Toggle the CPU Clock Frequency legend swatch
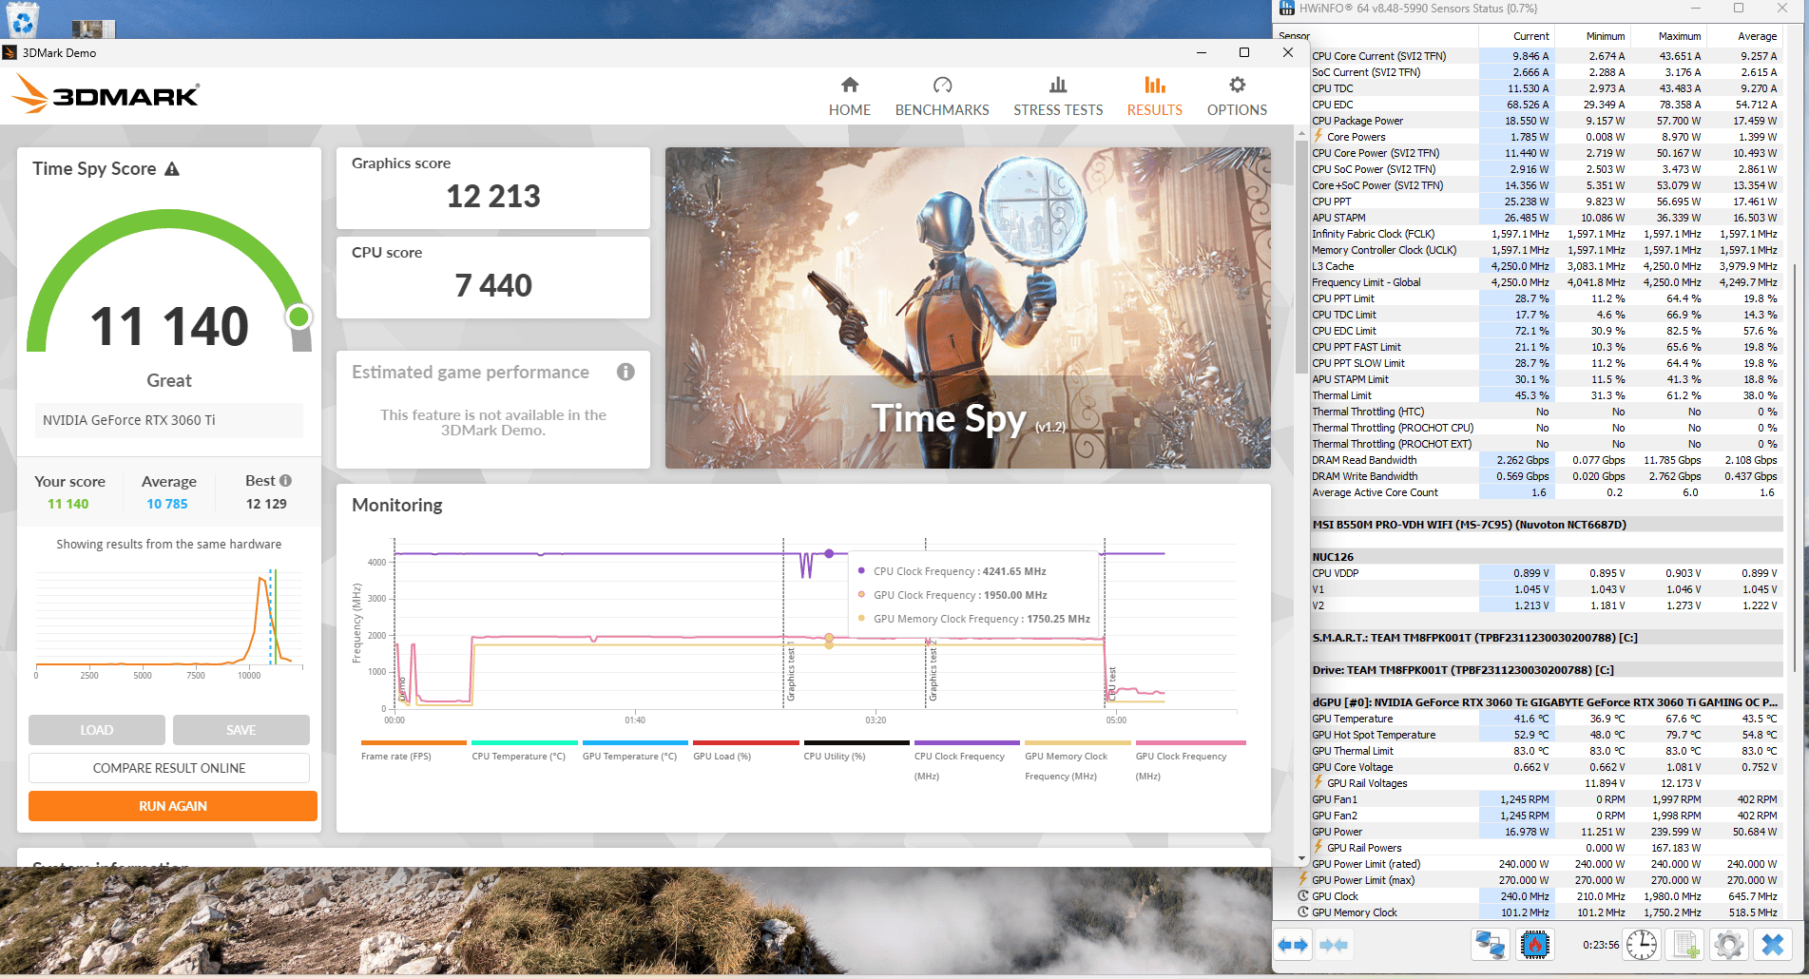This screenshot has width=1809, height=979. pyautogui.click(x=967, y=742)
